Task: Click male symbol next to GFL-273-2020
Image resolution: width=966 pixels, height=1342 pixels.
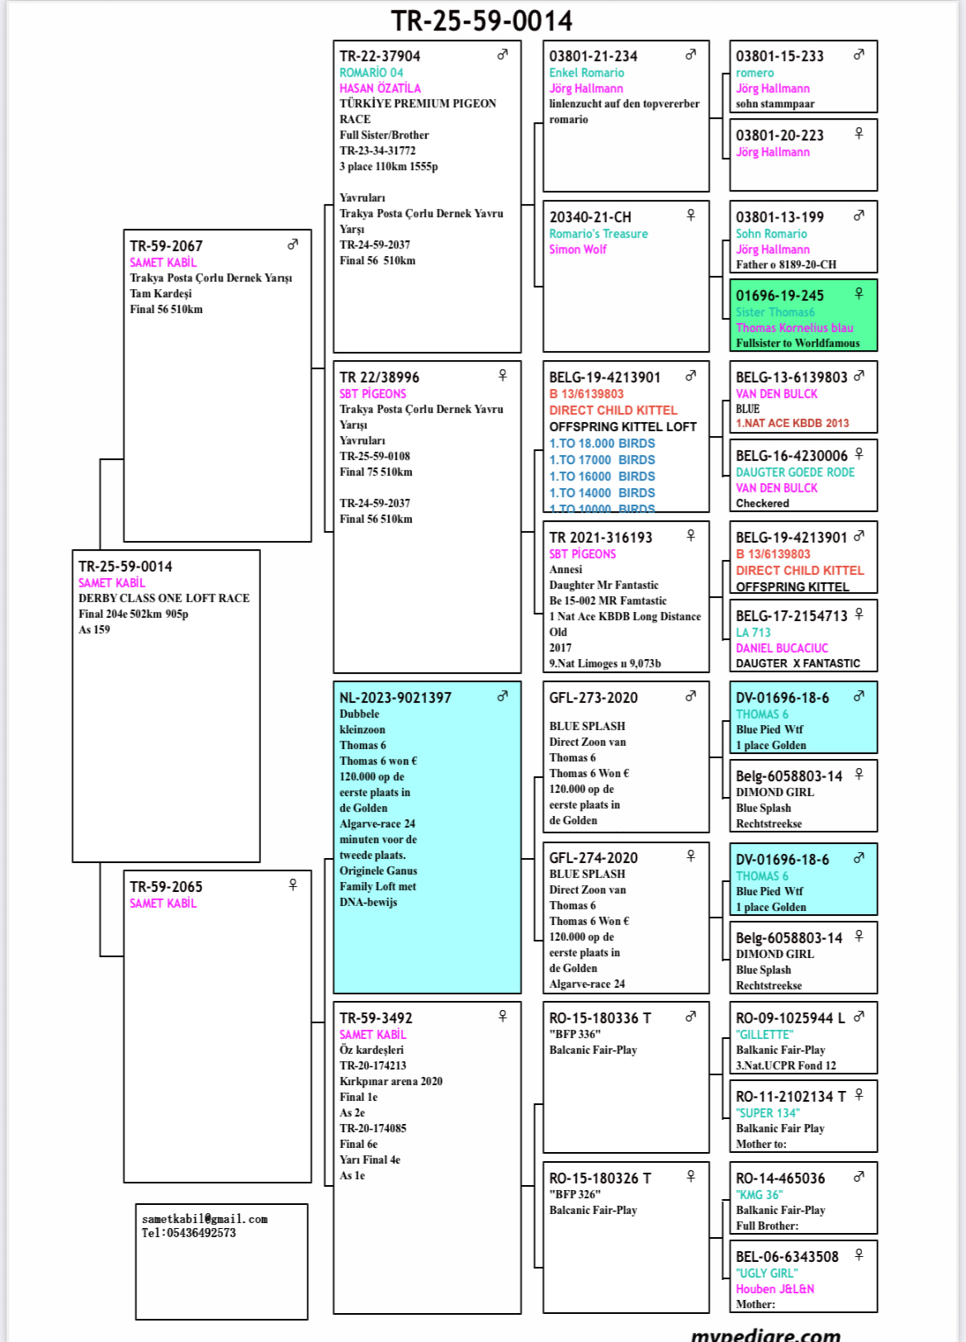Action: click(x=690, y=696)
